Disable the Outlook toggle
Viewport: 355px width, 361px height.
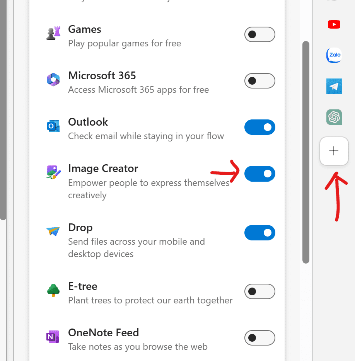[260, 127]
